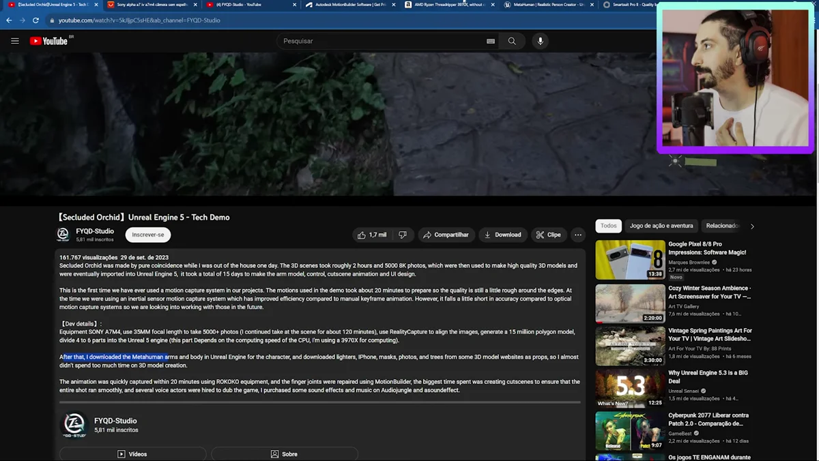Reload the page with refresh icon
The width and height of the screenshot is (819, 461).
[36, 20]
